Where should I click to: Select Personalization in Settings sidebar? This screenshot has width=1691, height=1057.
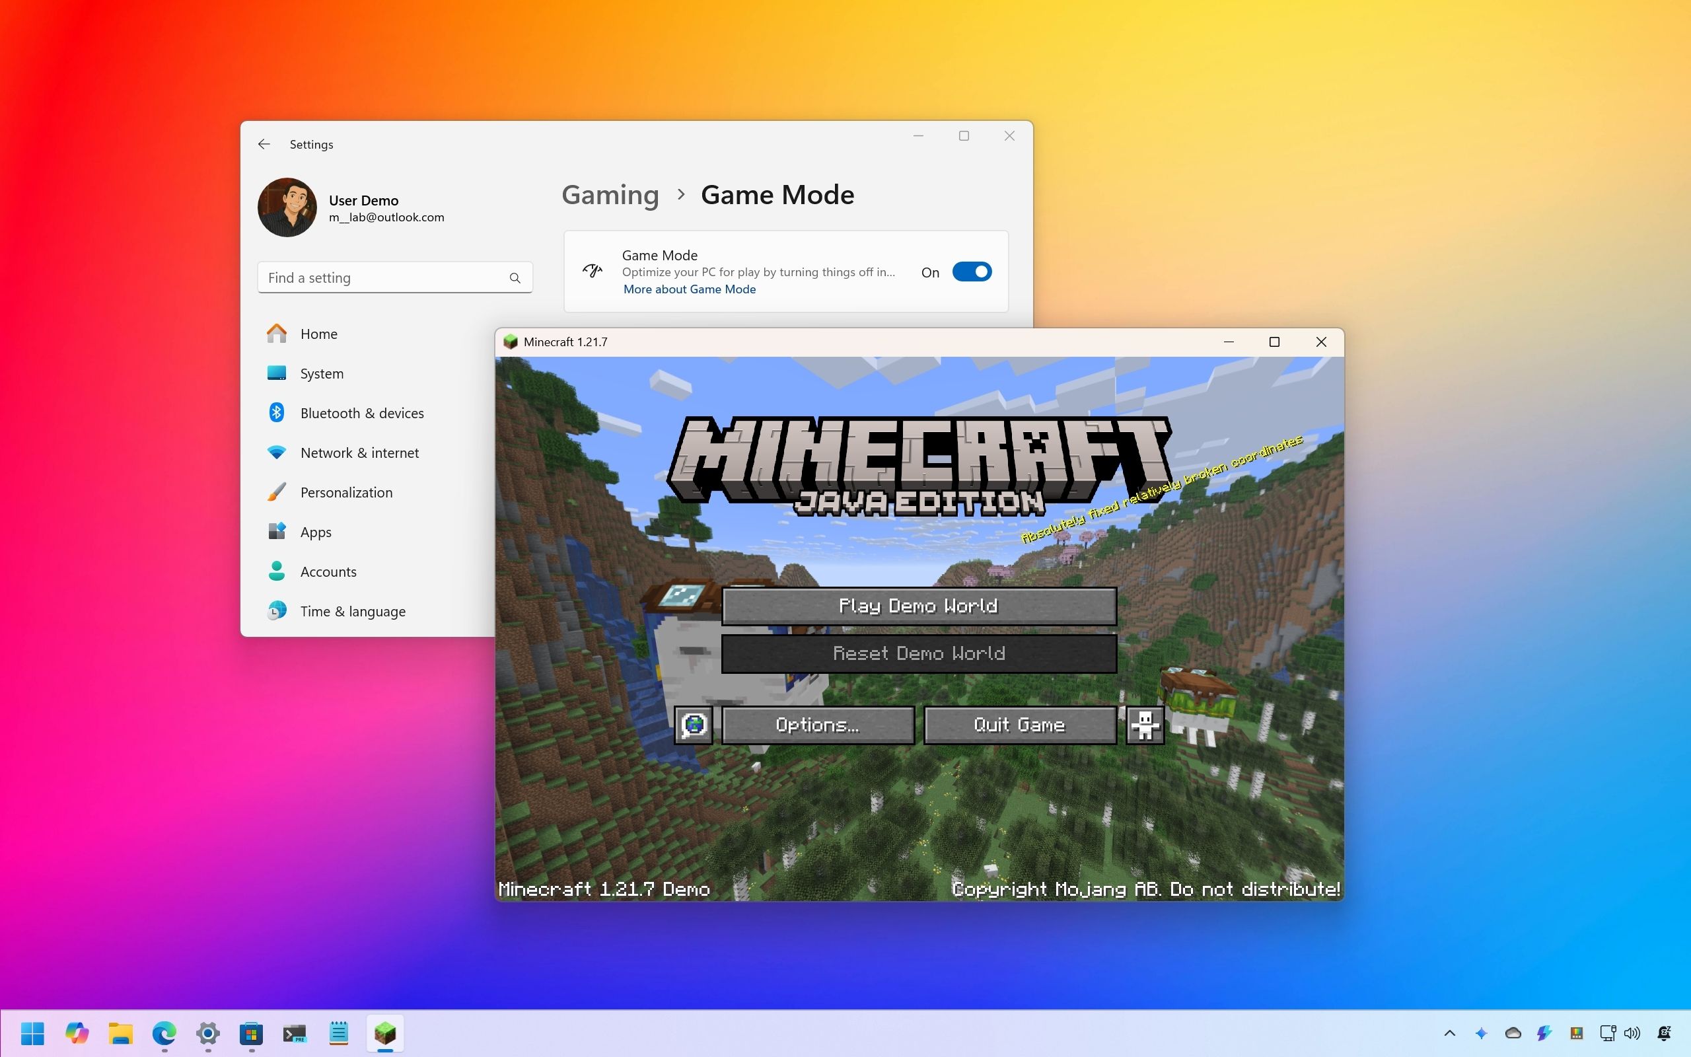[346, 492]
